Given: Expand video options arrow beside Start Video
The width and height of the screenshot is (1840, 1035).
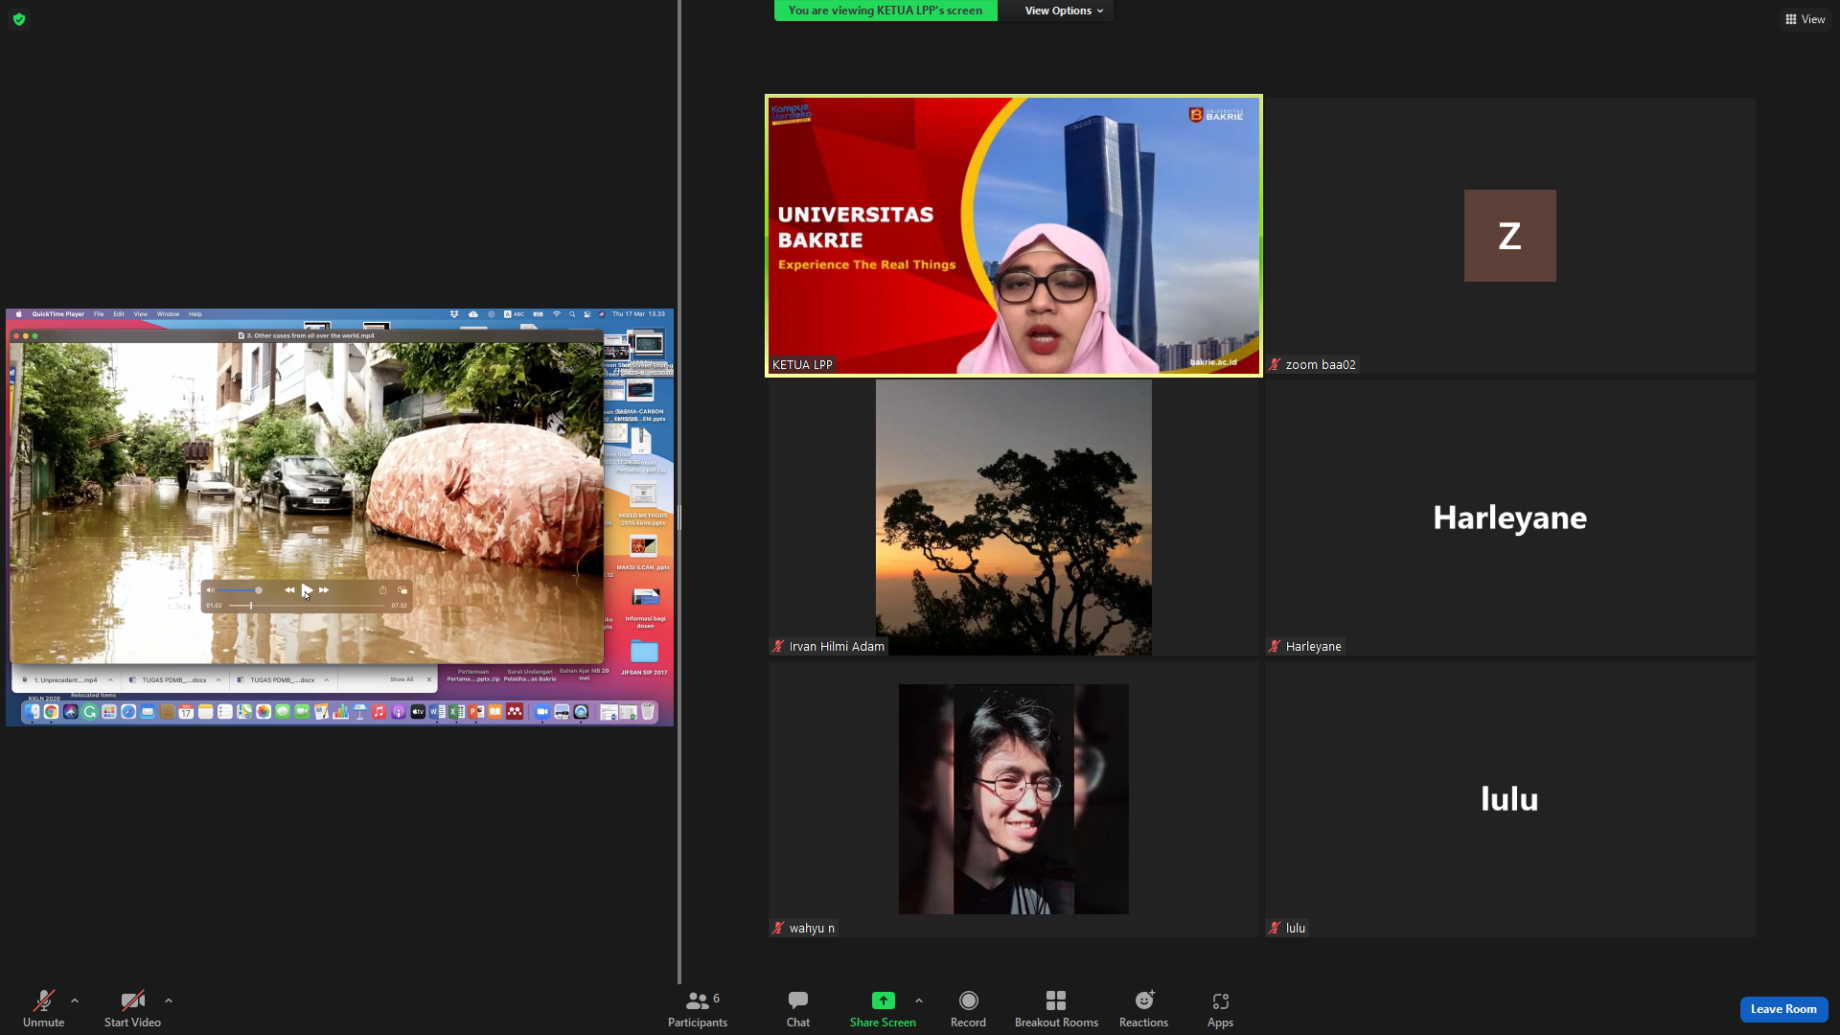Looking at the screenshot, I should tap(169, 1000).
